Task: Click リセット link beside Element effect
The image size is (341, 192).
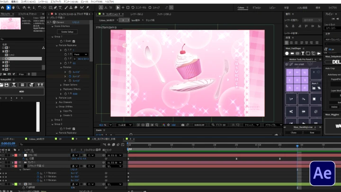Action: pos(76,22)
